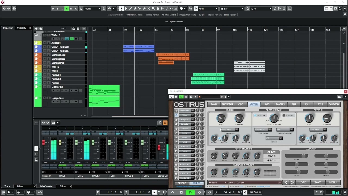Switch to the Ostirus LFO tab
The image size is (348, 196).
(x=267, y=104)
